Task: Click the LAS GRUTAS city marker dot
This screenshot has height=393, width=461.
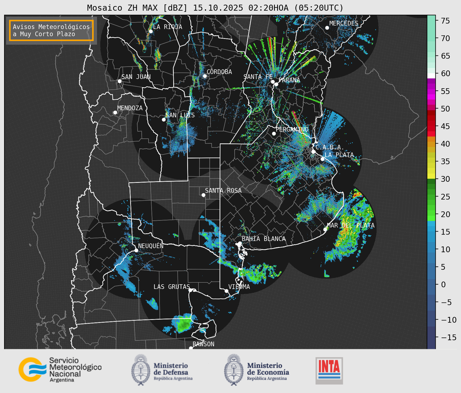Action: coord(190,290)
